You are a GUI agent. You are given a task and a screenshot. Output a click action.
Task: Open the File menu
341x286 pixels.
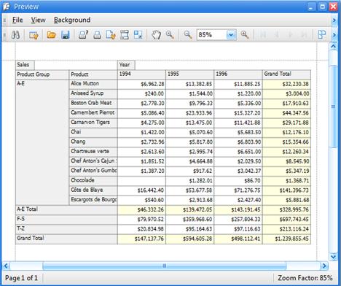[17, 20]
